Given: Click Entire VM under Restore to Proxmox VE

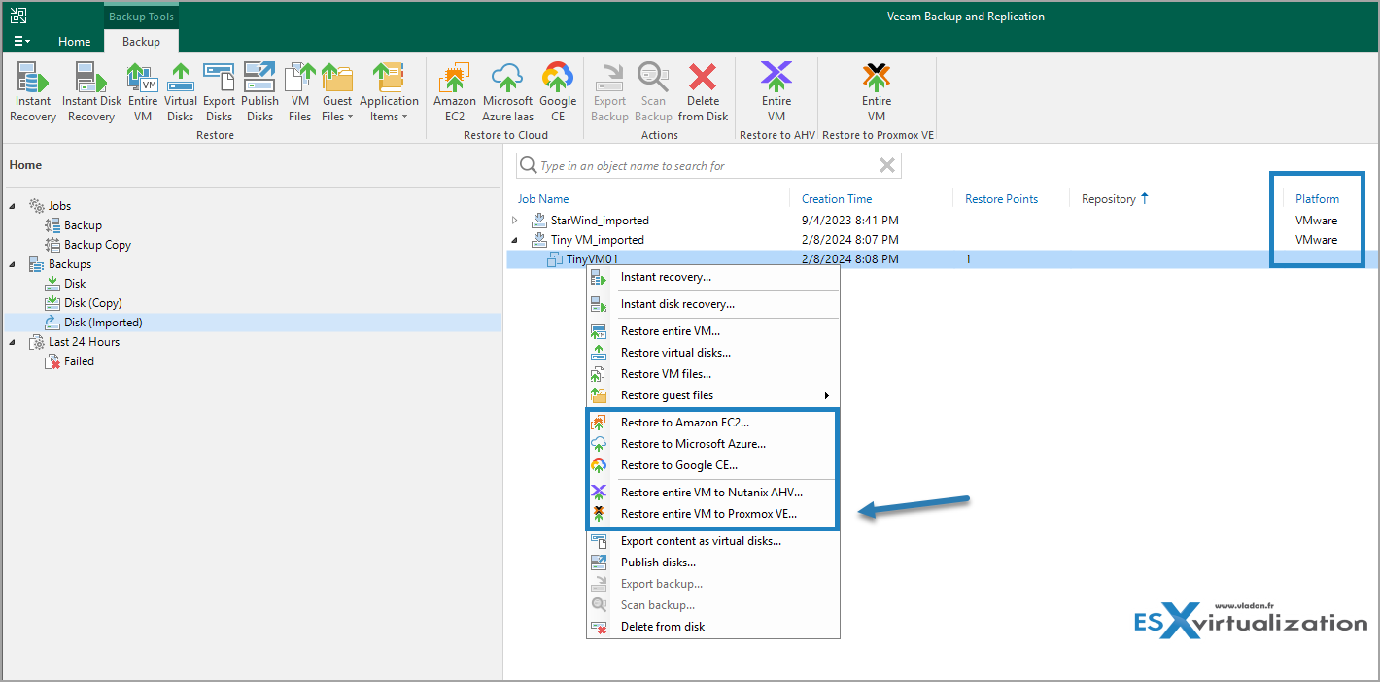Looking at the screenshot, I should pyautogui.click(x=877, y=92).
